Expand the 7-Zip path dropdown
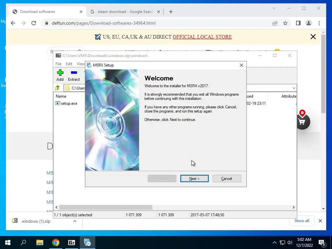Viewport: 332px width, 249px height. pos(294,88)
